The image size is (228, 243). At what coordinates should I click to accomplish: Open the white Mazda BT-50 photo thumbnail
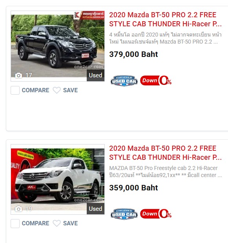pyautogui.click(x=58, y=179)
